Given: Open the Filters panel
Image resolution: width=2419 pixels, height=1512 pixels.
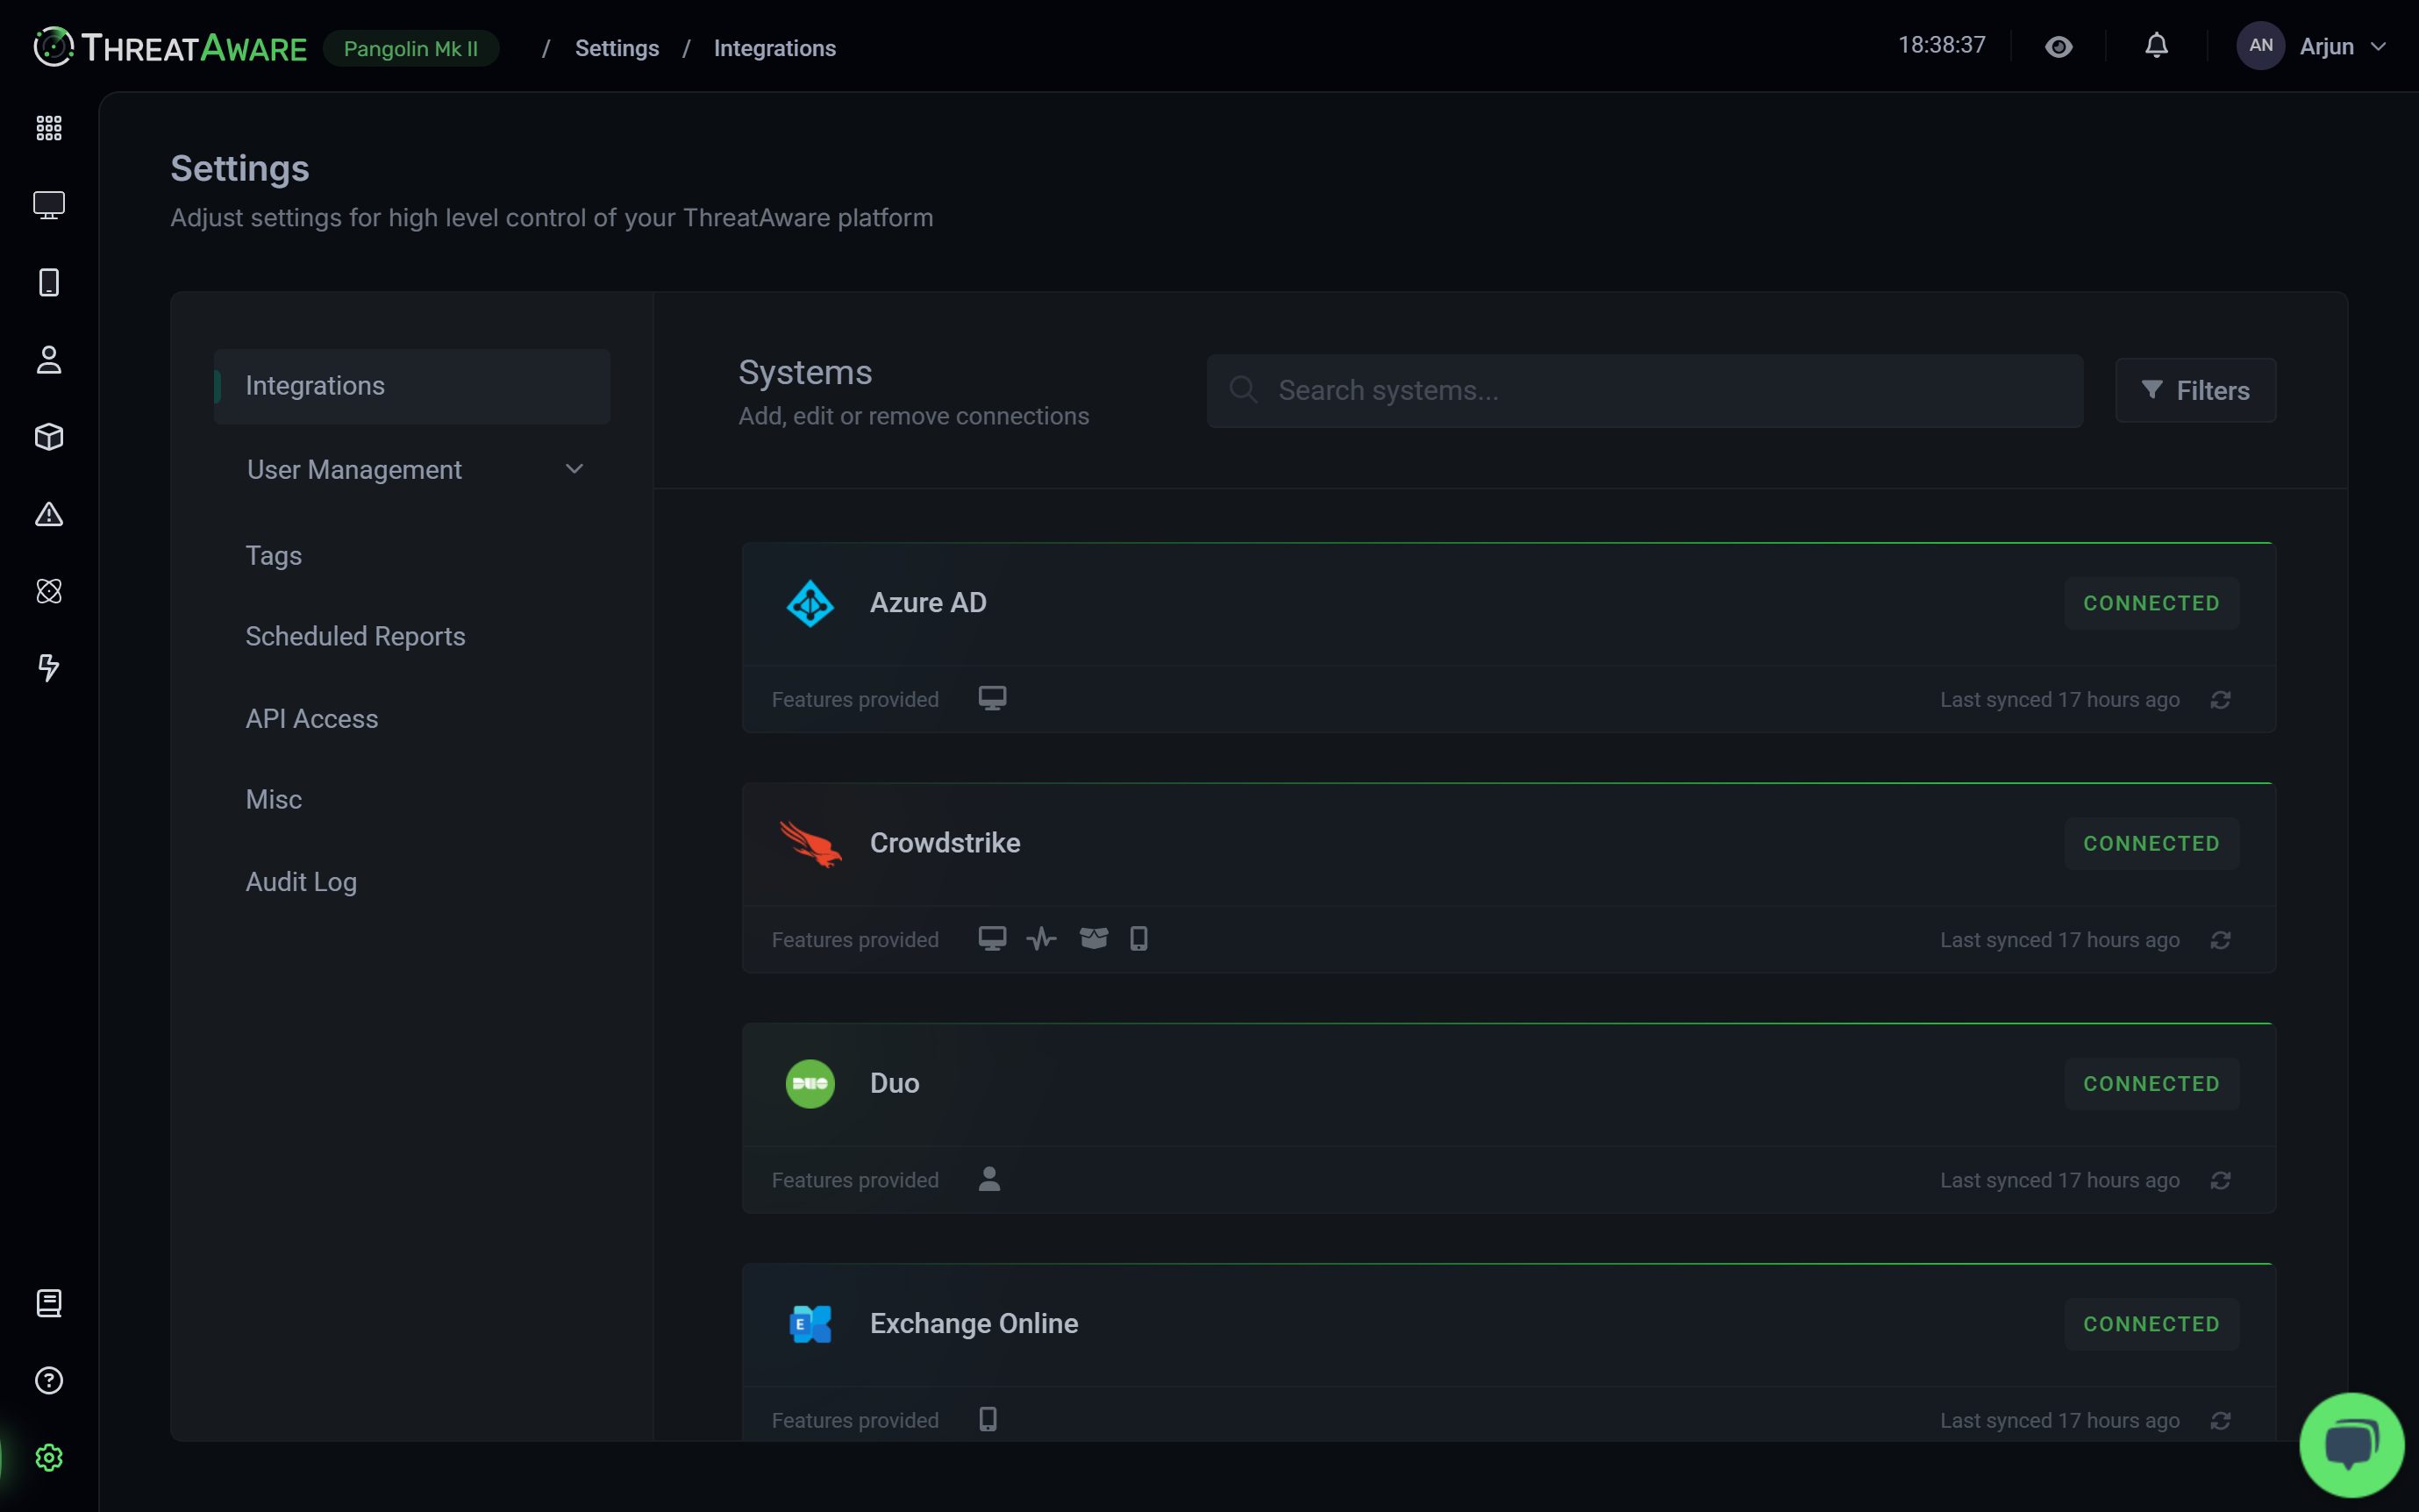Looking at the screenshot, I should (x=2195, y=390).
